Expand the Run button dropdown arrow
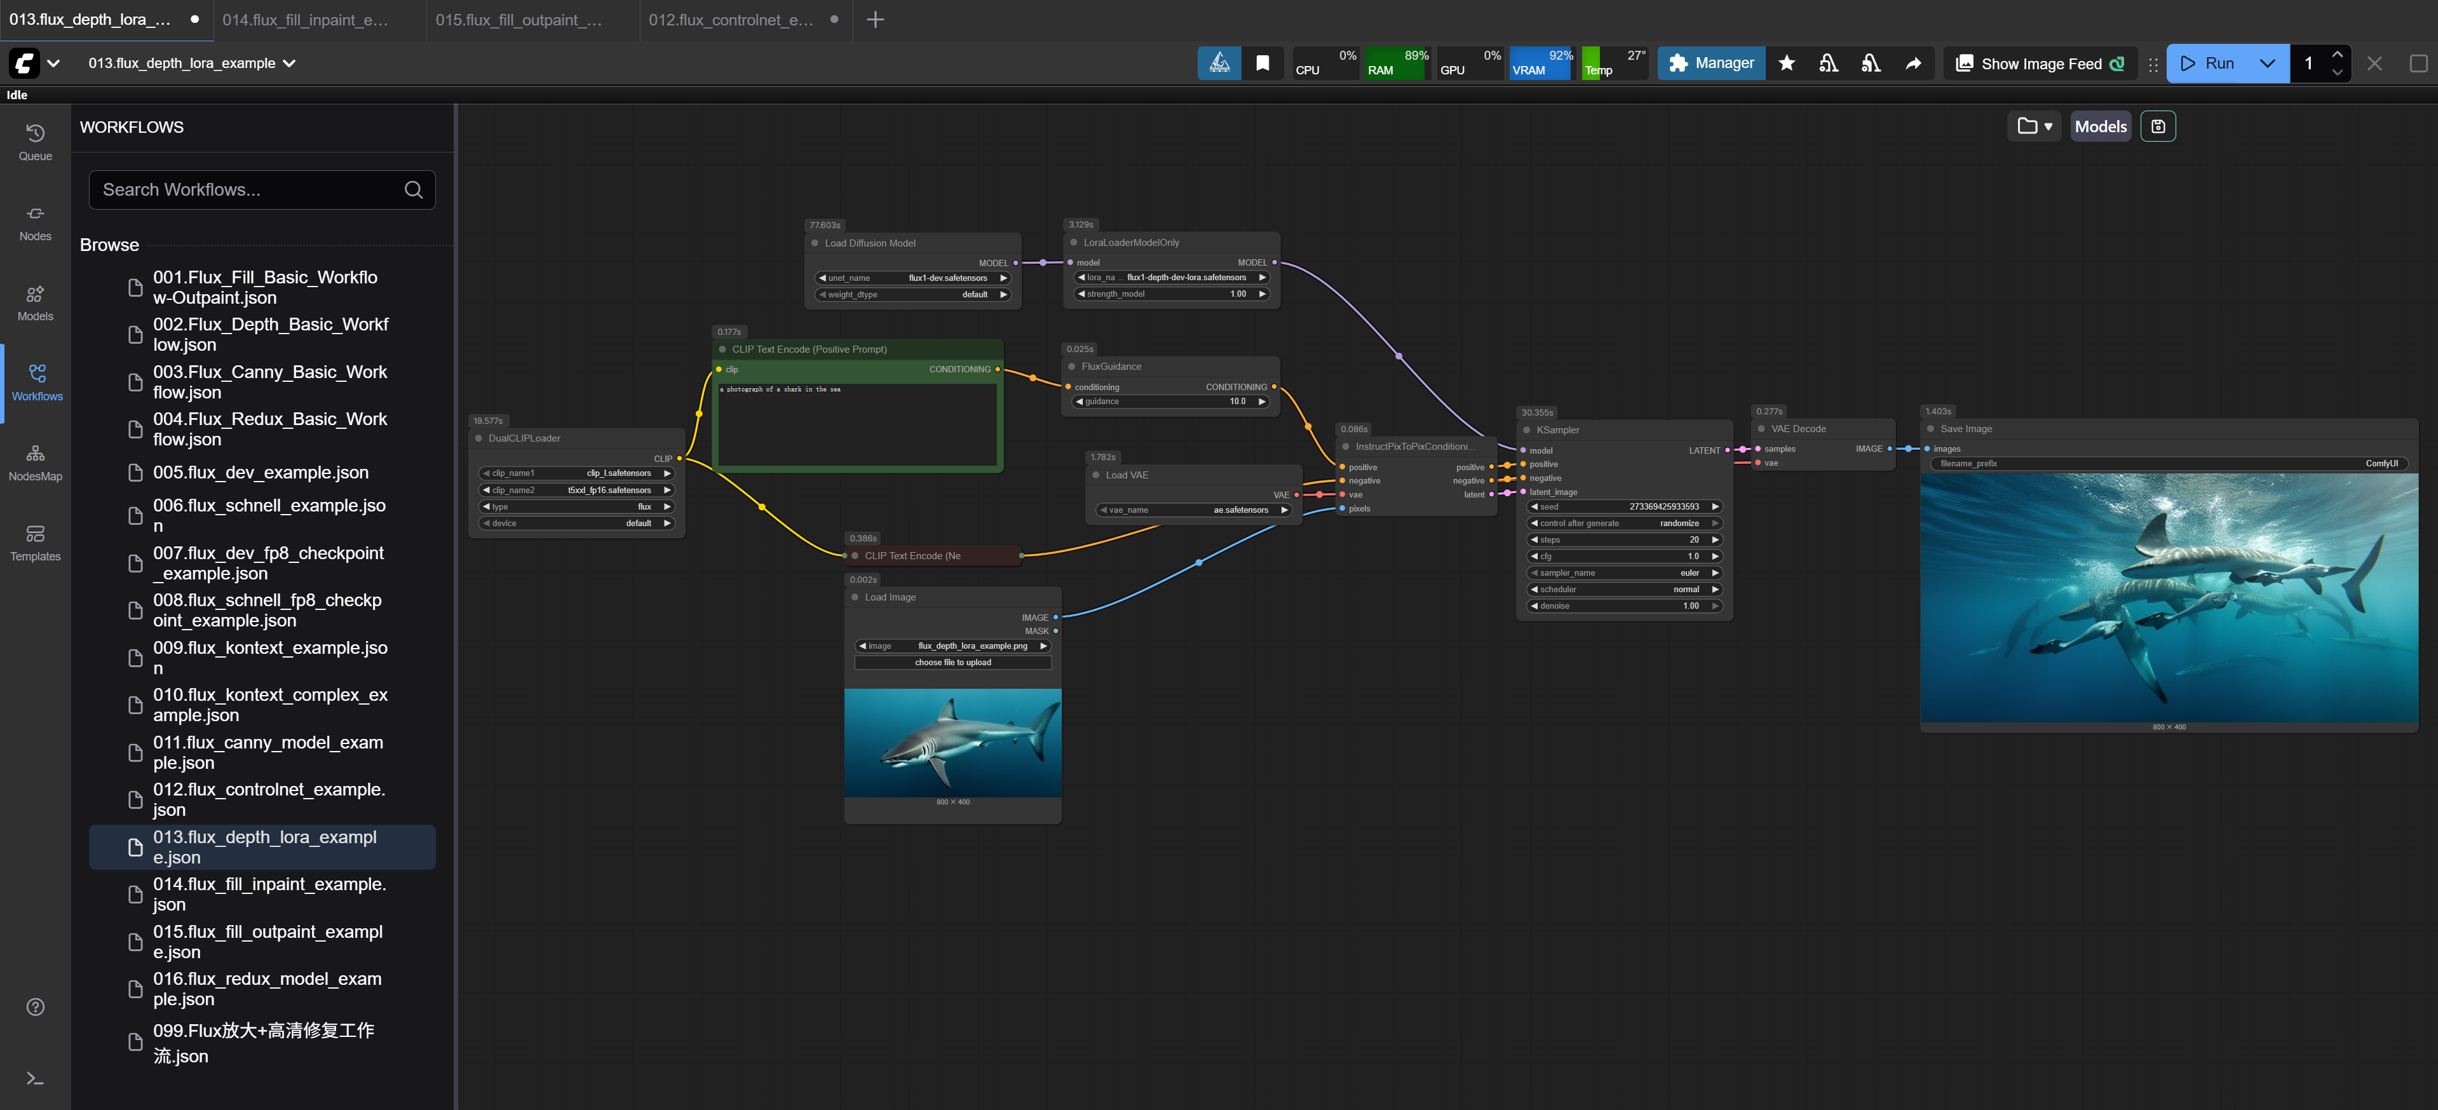The image size is (2438, 1110). point(2266,64)
